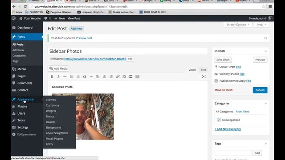Viewport: 285px width, 160px height.
Task: Open comments bubble in admin bar
Action: 48,18
